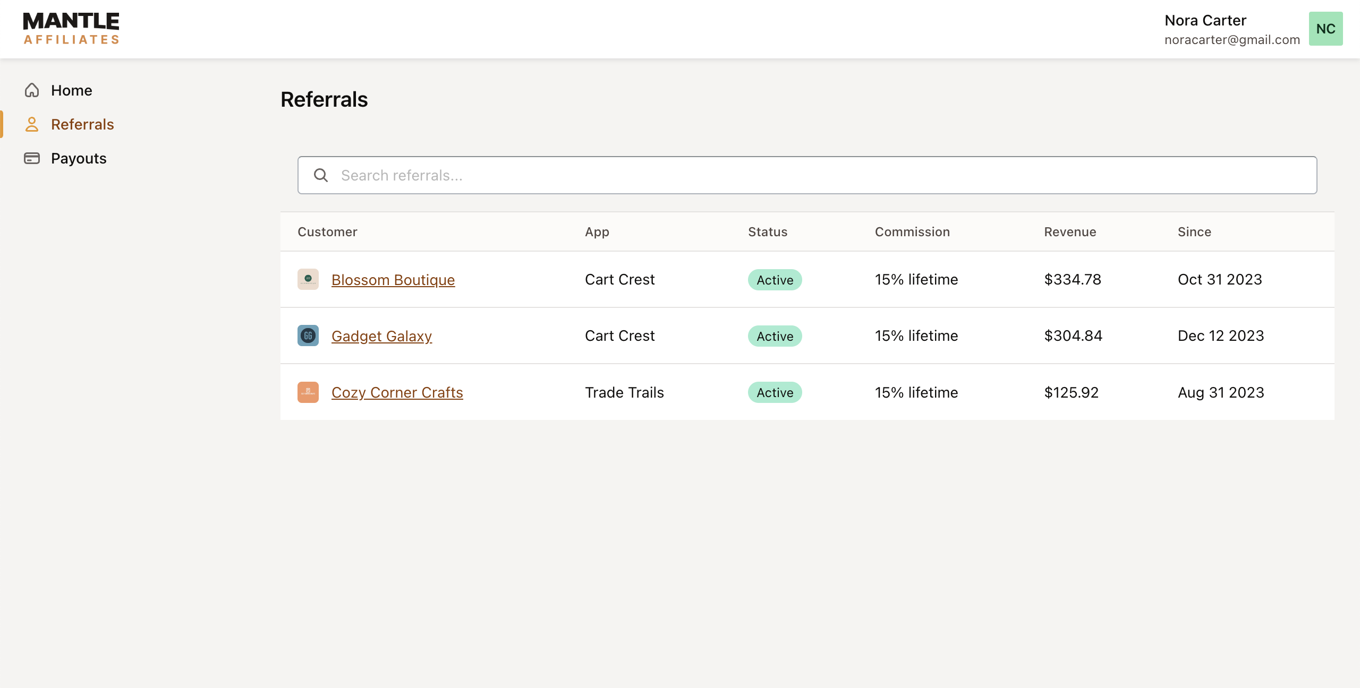Viewport: 1360px width, 688px height.
Task: Sort by the Customer column header
Action: pos(327,231)
